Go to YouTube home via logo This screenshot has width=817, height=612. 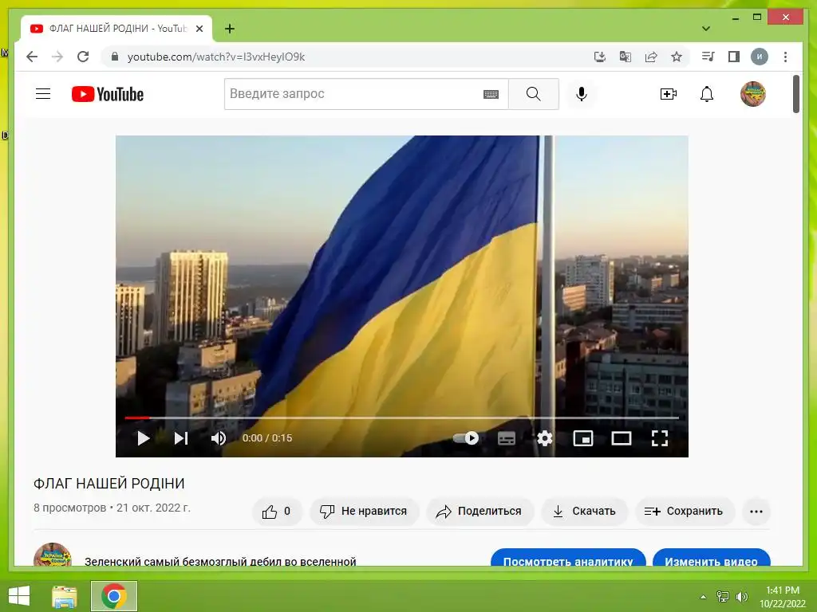(x=108, y=94)
